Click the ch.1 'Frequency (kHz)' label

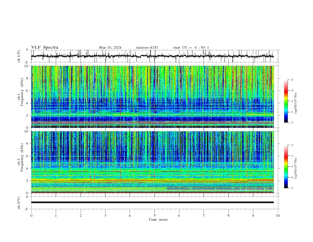point(22,92)
